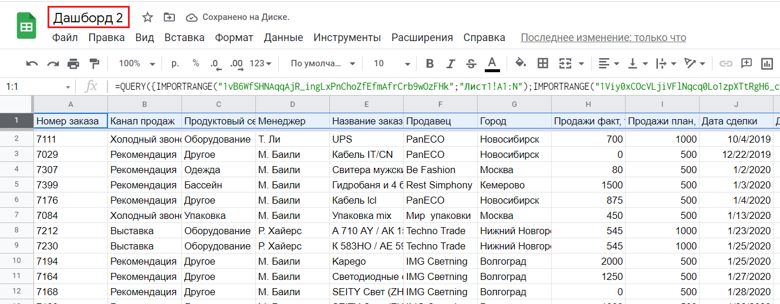Increase decimal places
Screen dimensions: 780x304
click(x=237, y=63)
